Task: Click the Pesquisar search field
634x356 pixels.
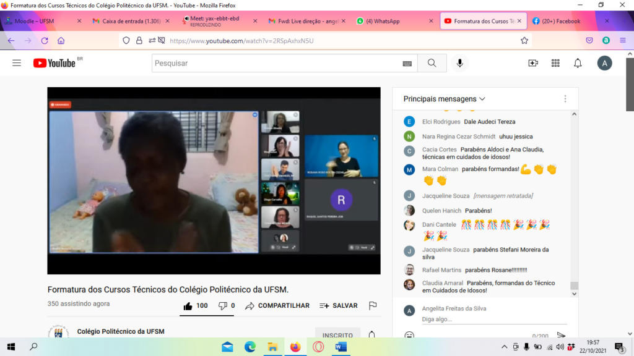Action: [x=276, y=63]
